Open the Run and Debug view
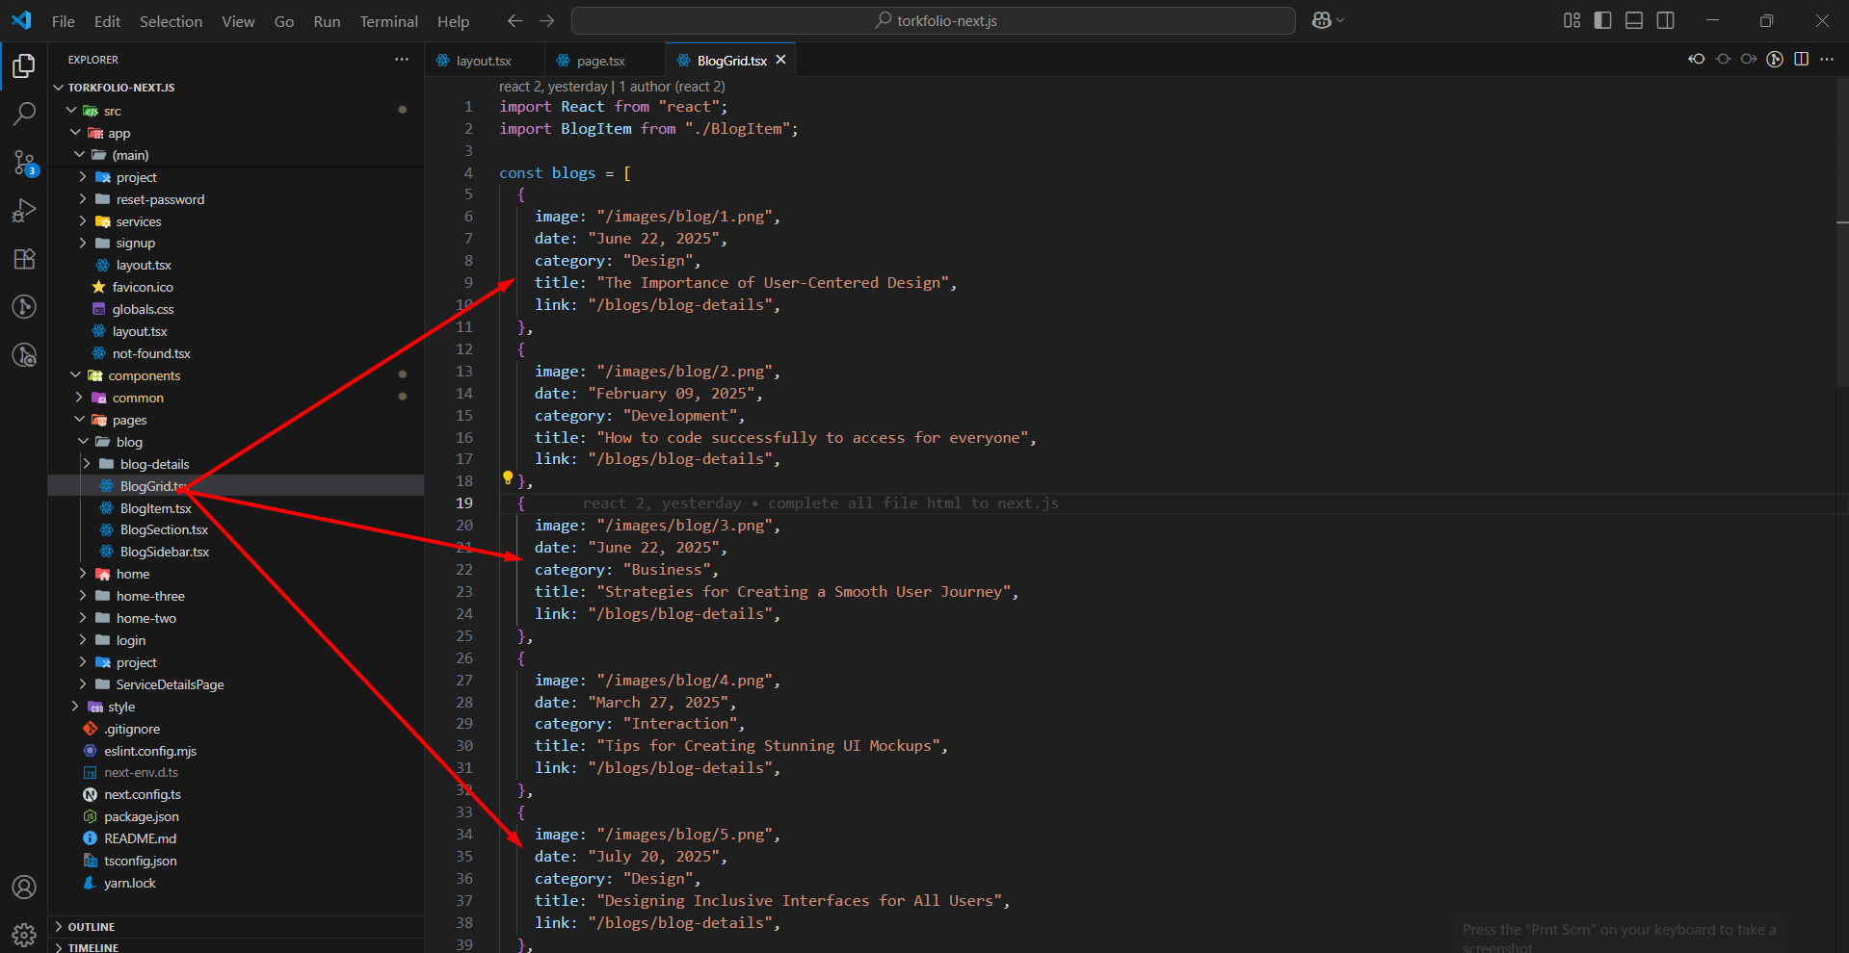This screenshot has height=953, width=1849. point(24,211)
